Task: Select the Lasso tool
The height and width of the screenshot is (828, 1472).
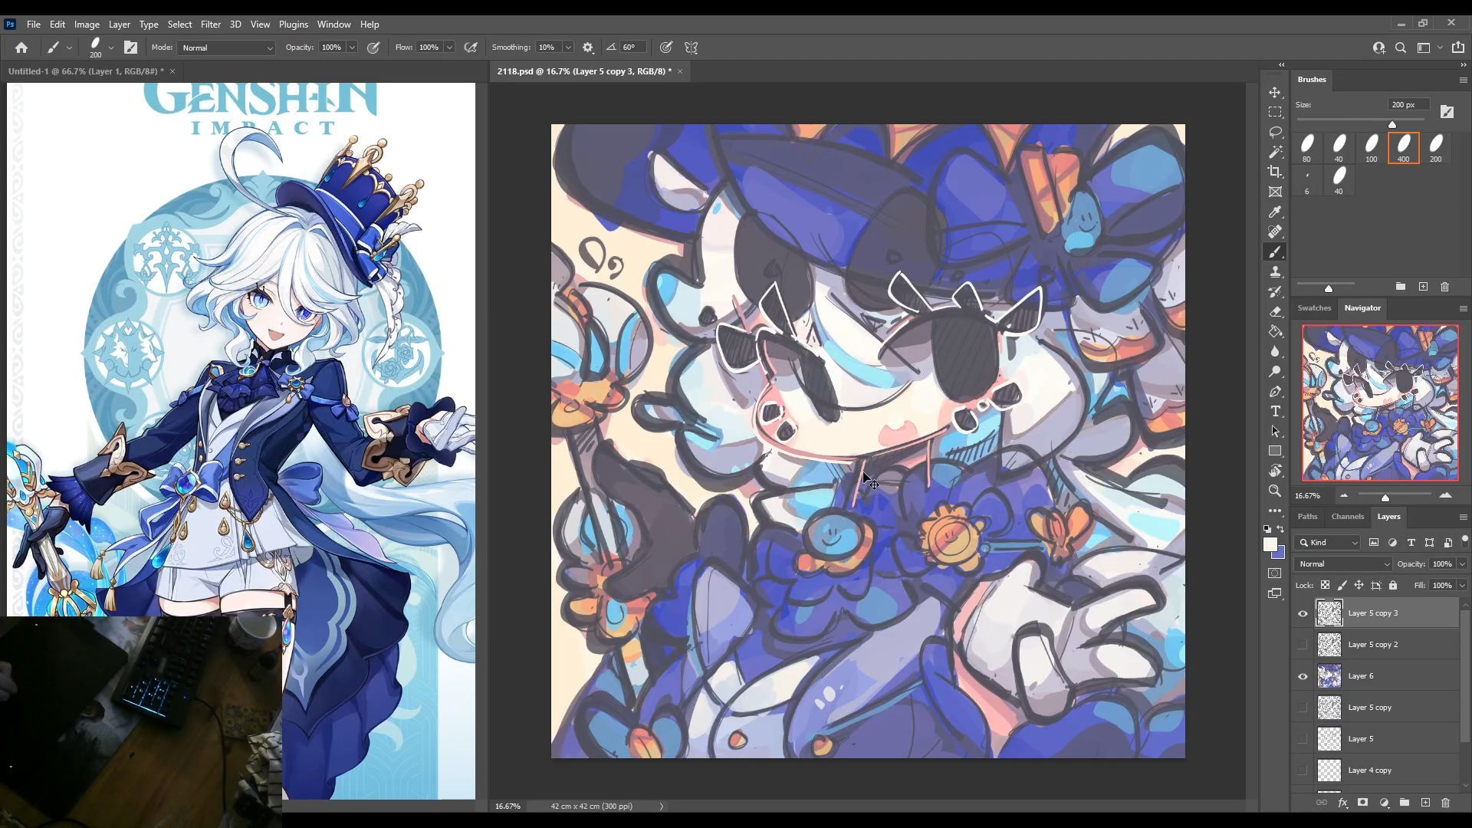Action: pyautogui.click(x=1275, y=132)
